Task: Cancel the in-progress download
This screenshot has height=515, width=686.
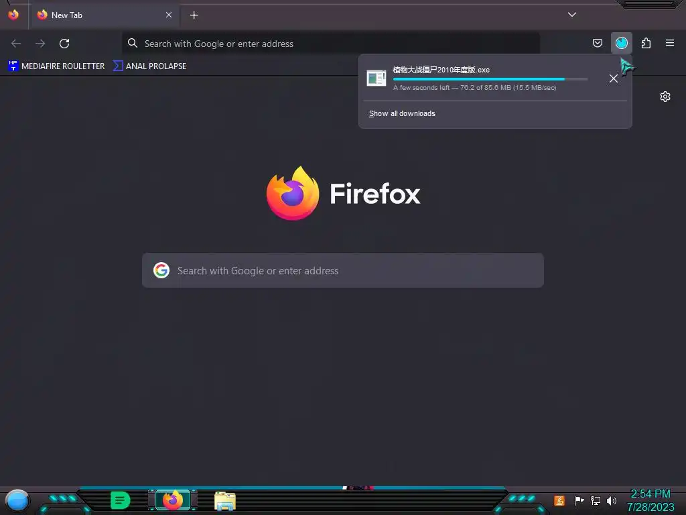Action: (x=614, y=78)
